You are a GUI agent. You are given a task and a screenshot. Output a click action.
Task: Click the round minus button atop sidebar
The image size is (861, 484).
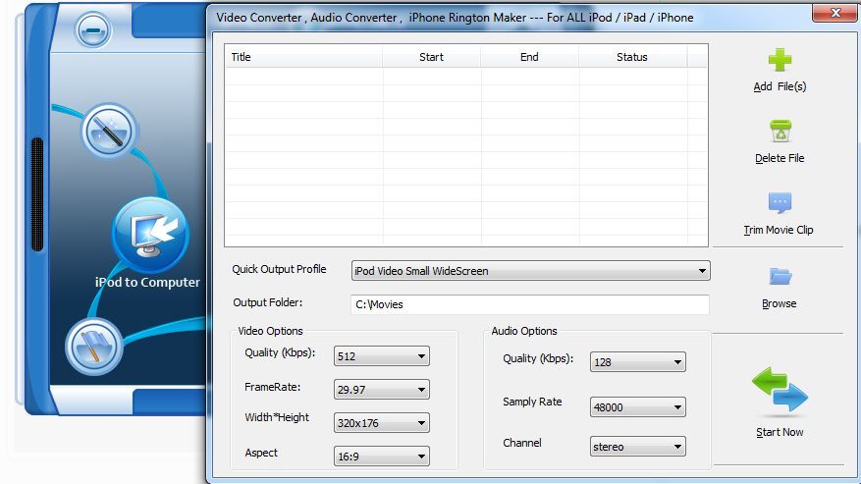[x=93, y=30]
